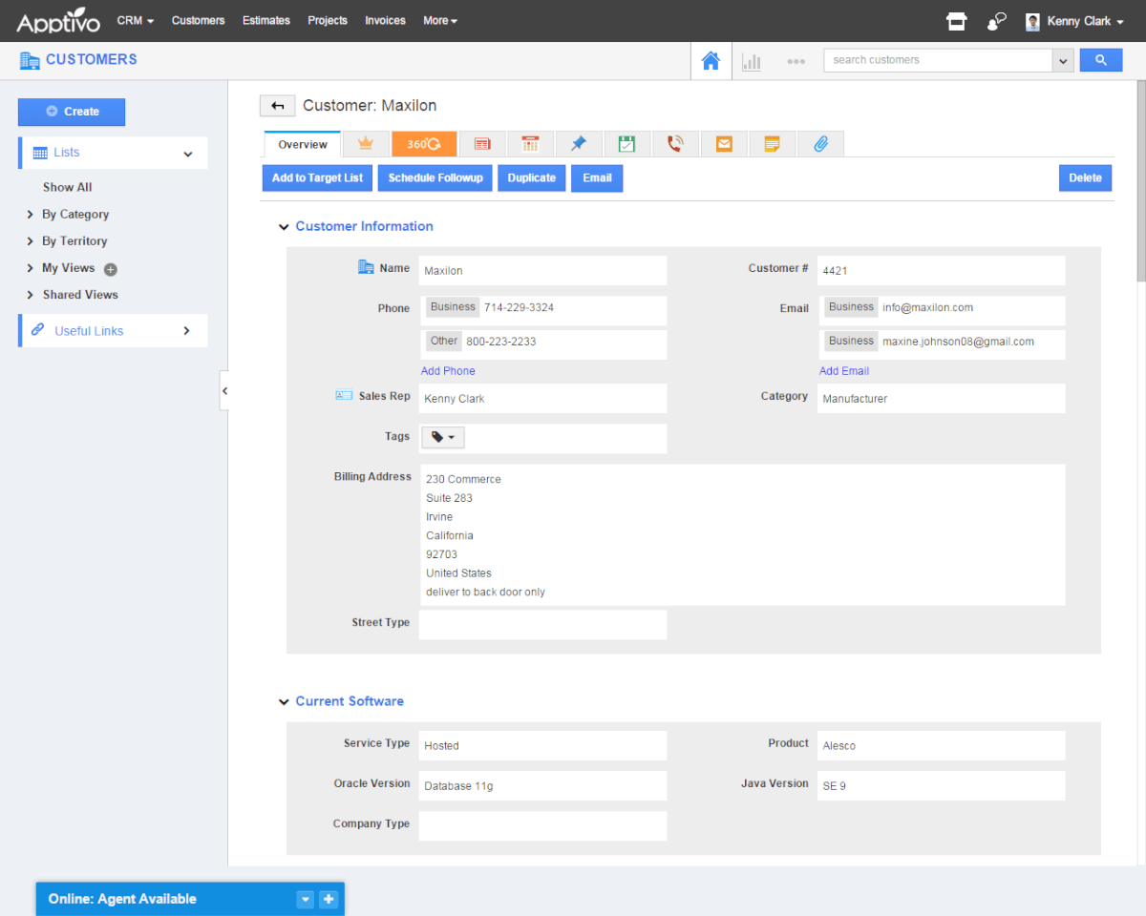Expand the Useful Links section
Screen dimensions: 1146x916
point(186,331)
